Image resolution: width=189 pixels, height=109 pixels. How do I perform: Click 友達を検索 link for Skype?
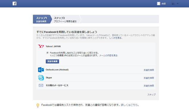(149, 78)
